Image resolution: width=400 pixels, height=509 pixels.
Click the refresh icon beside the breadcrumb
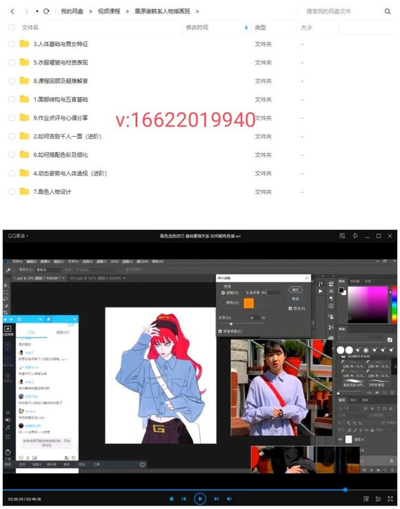point(46,11)
